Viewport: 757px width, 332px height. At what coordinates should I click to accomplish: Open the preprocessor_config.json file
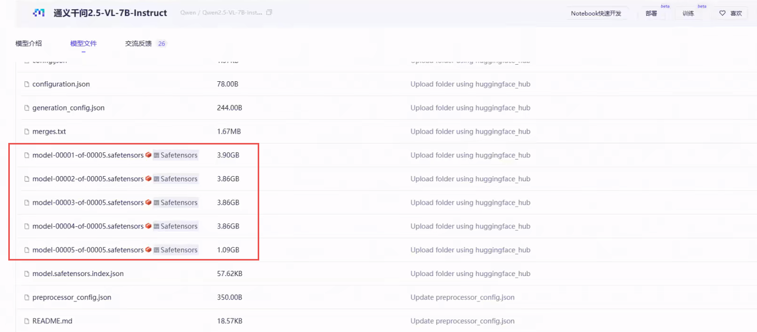72,297
